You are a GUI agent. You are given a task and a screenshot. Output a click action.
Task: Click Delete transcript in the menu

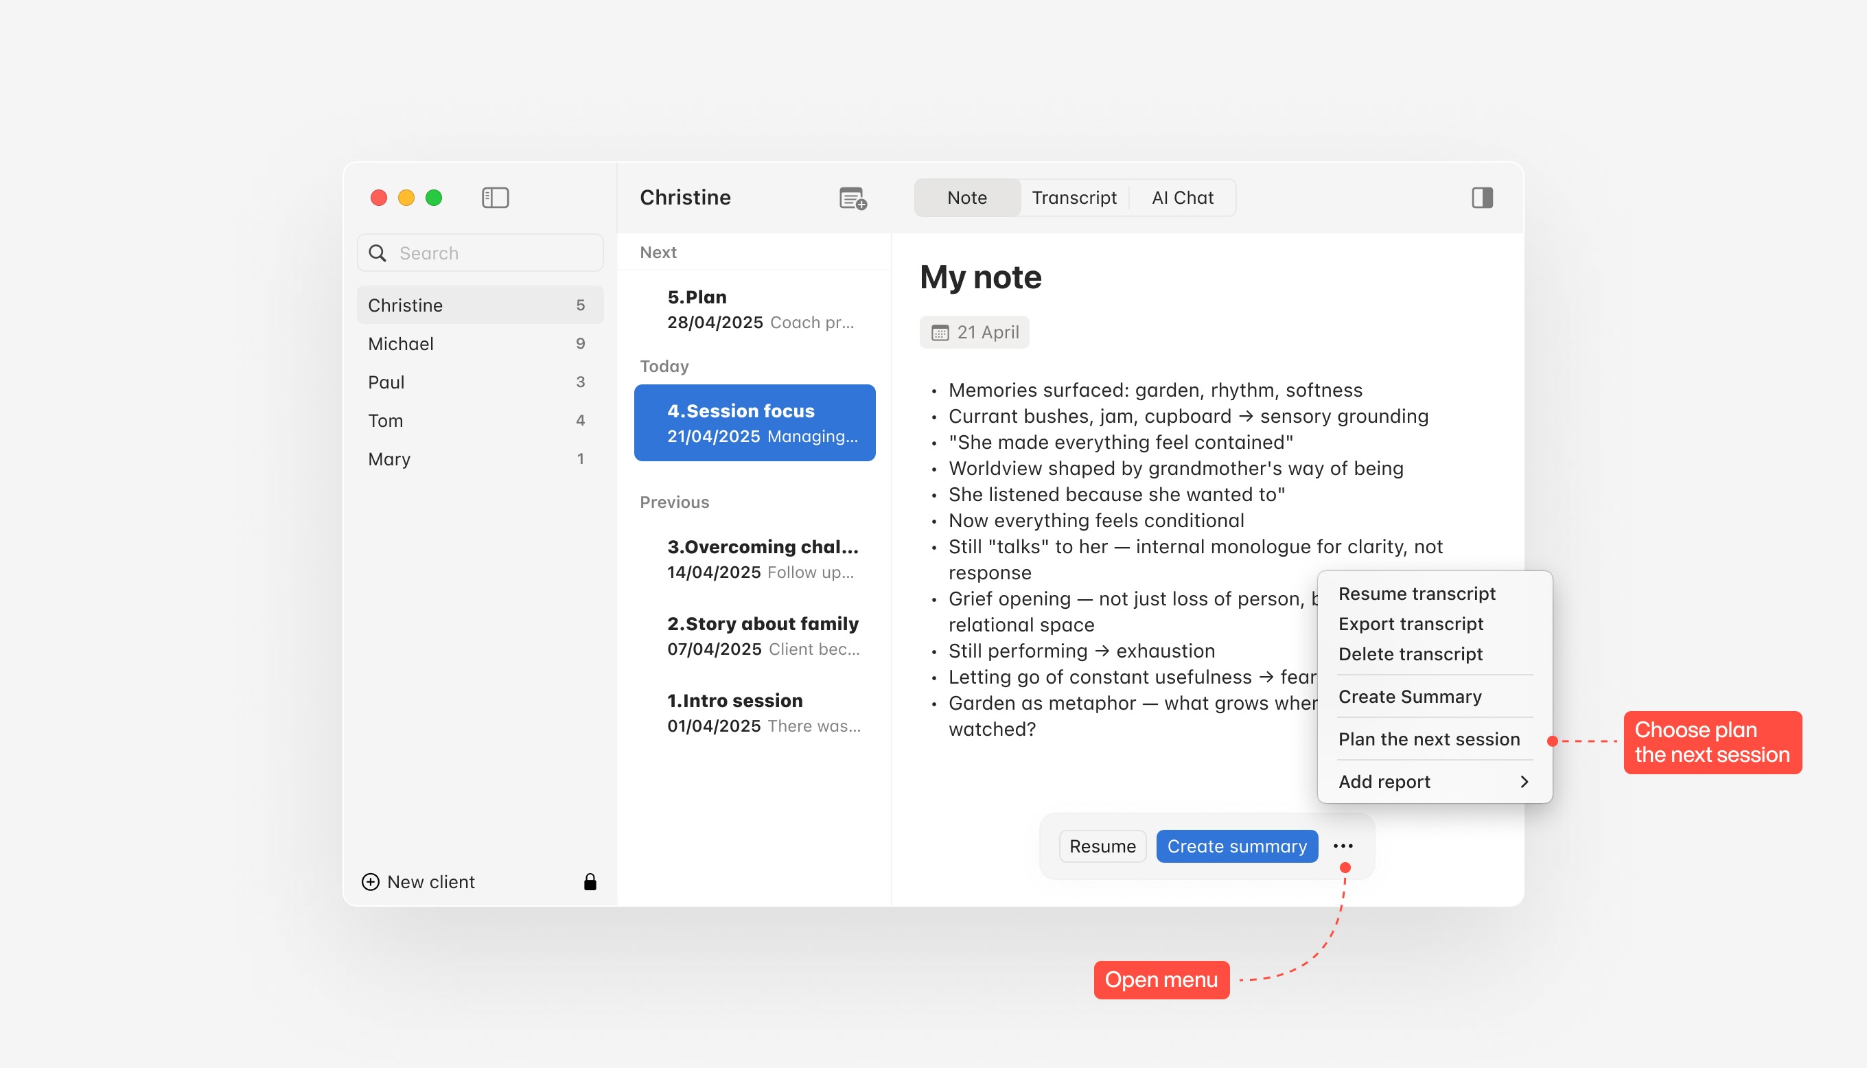coord(1409,653)
